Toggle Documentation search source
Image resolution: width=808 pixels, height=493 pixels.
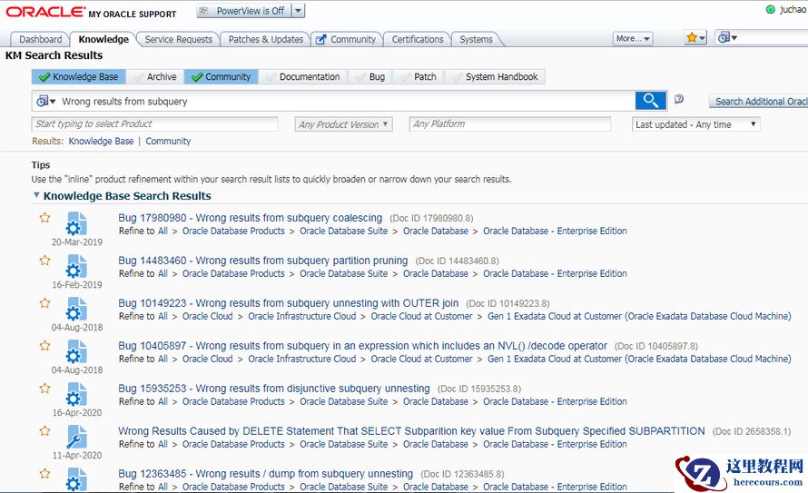click(x=302, y=77)
